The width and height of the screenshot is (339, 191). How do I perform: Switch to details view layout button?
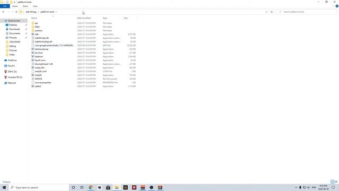tap(332, 182)
